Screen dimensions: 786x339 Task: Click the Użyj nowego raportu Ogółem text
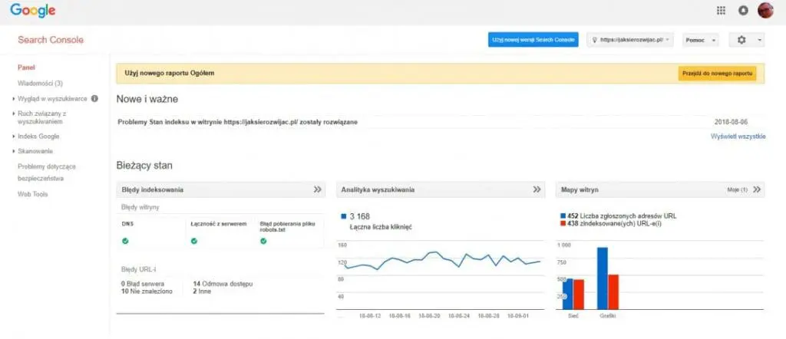[170, 73]
